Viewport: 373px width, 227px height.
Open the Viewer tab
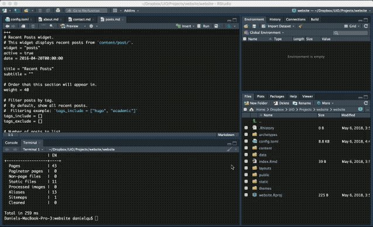point(308,97)
